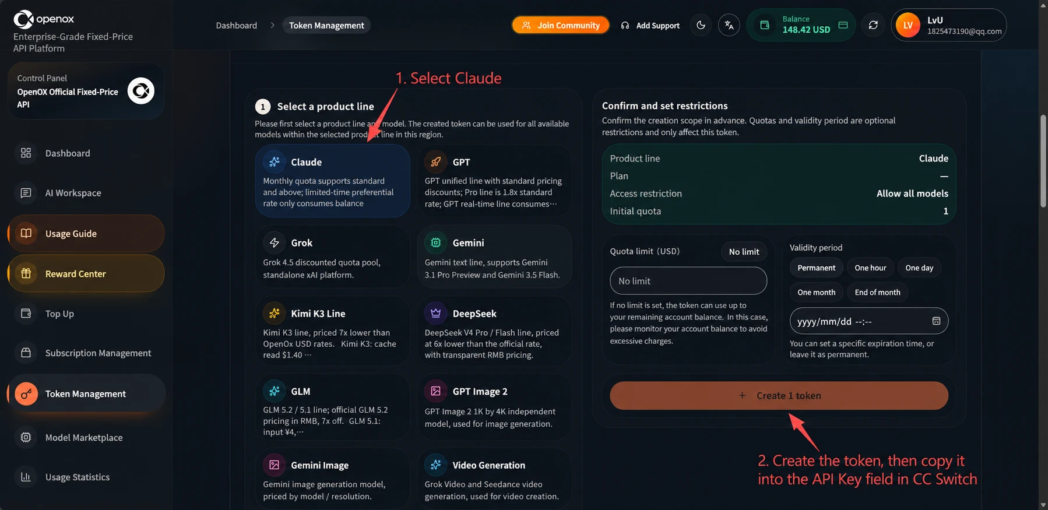Pick the Gemini product line card

(x=494, y=256)
